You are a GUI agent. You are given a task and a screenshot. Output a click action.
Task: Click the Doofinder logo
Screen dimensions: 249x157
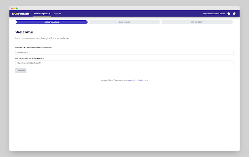[21, 14]
